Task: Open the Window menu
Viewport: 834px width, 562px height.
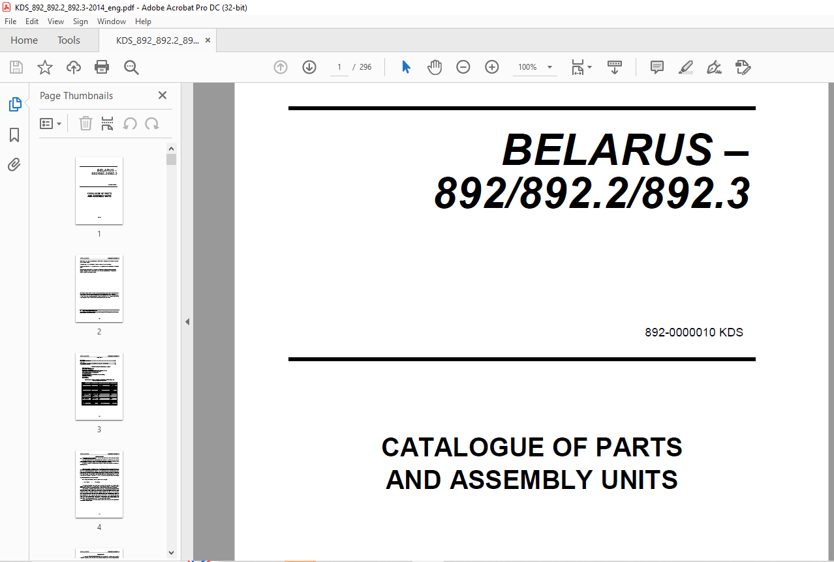Action: [112, 22]
